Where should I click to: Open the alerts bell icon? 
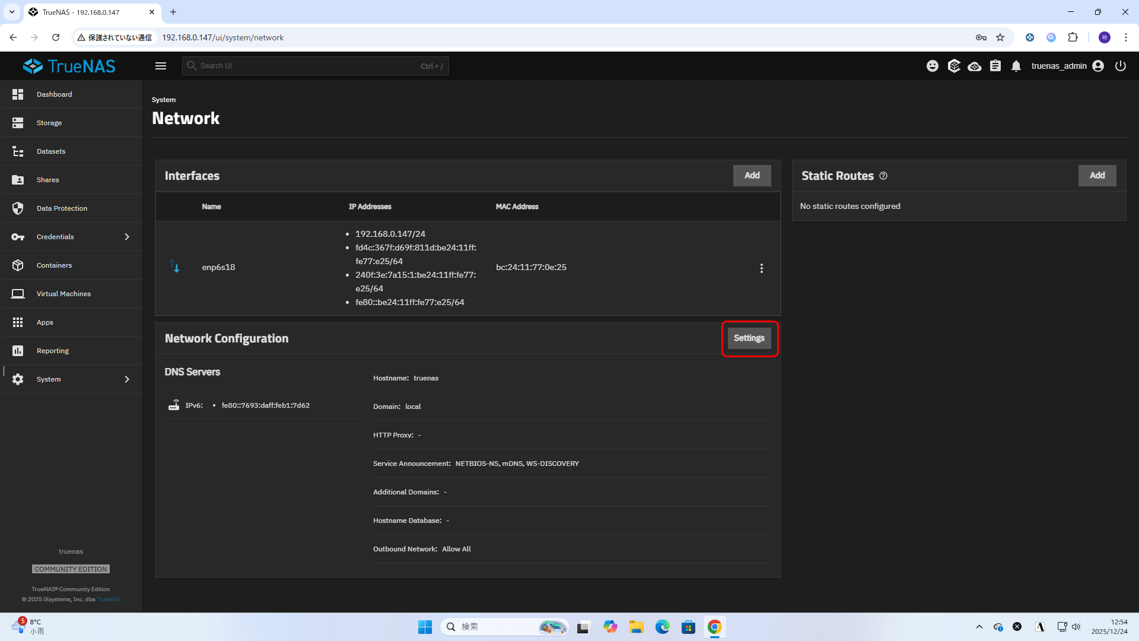(1016, 66)
